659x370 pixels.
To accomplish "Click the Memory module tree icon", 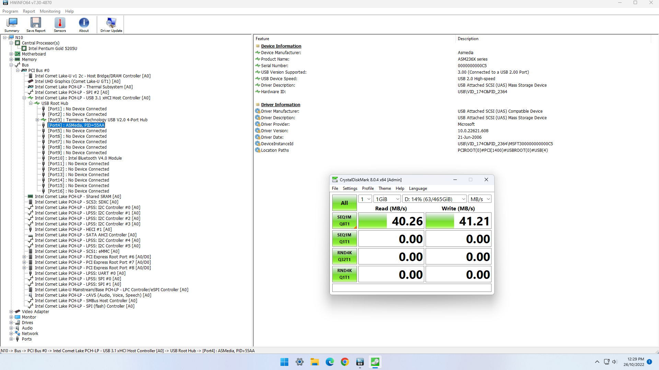I will 18,60.
